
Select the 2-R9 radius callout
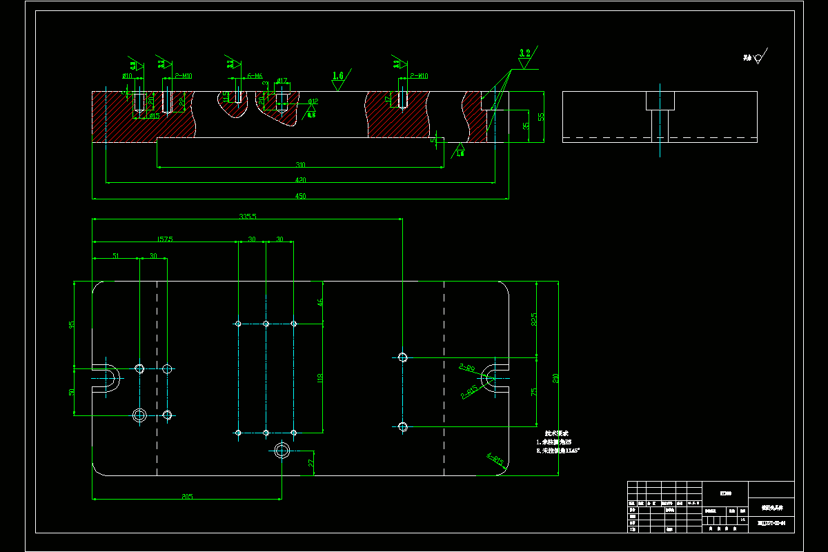tap(466, 368)
